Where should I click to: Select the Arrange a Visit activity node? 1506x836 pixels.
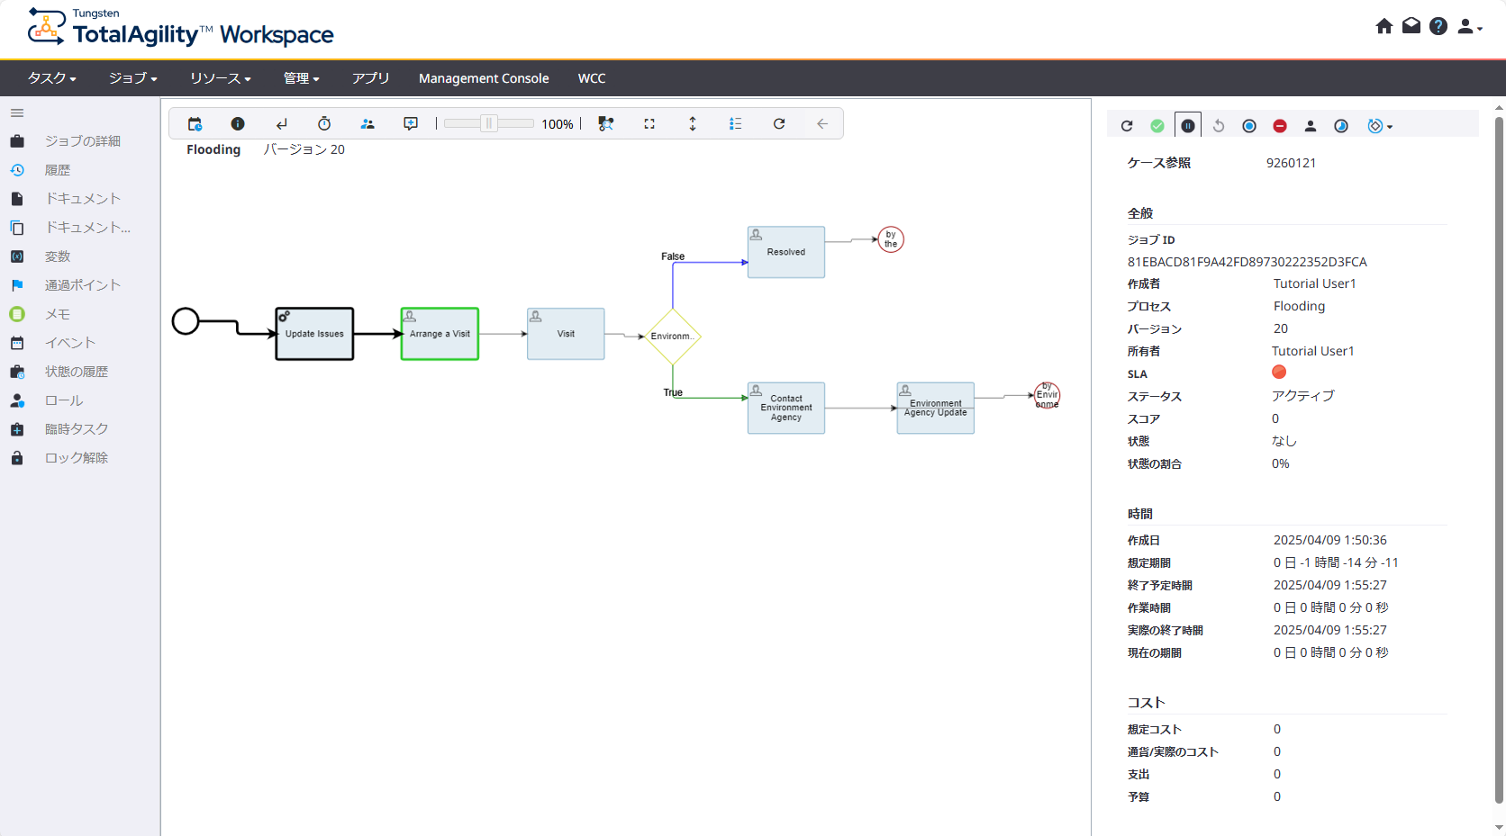pyautogui.click(x=440, y=334)
